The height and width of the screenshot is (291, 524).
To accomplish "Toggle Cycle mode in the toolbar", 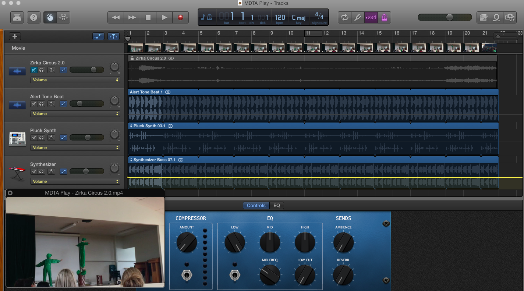I will point(344,17).
